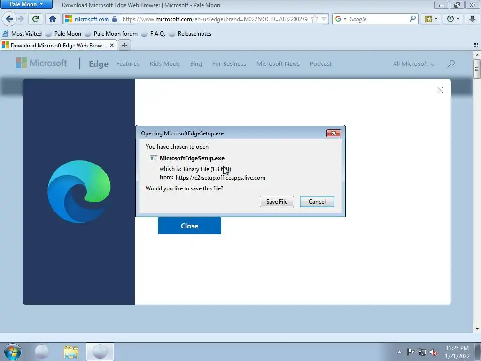This screenshot has height=361, width=481.
Task: Click the Microsoft logo on page
Action: 41,63
